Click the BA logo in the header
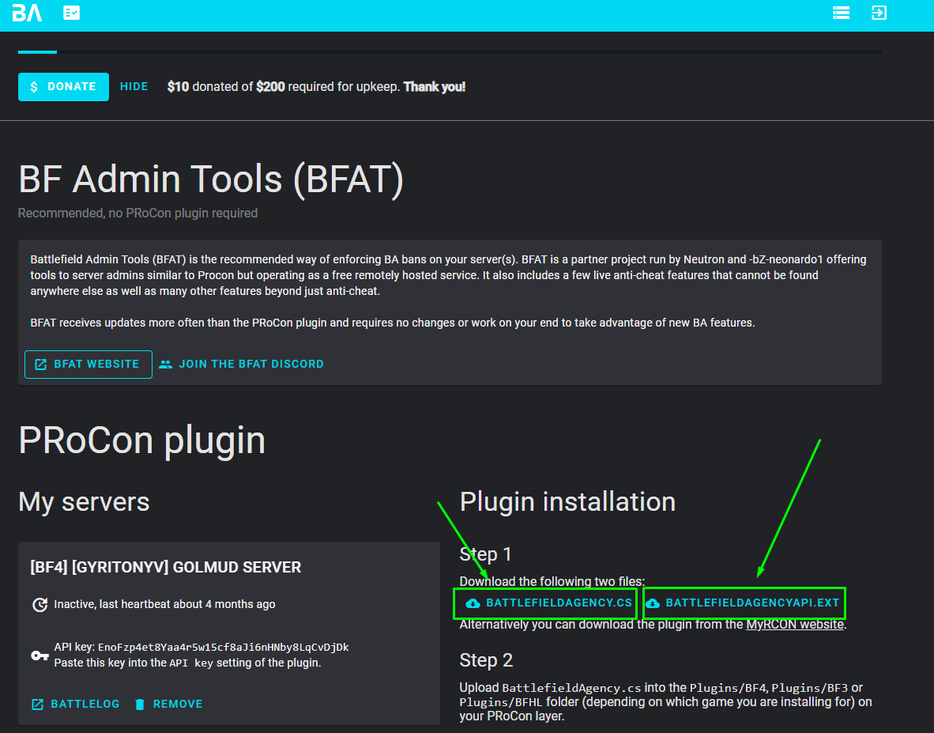This screenshot has width=934, height=733. [27, 13]
